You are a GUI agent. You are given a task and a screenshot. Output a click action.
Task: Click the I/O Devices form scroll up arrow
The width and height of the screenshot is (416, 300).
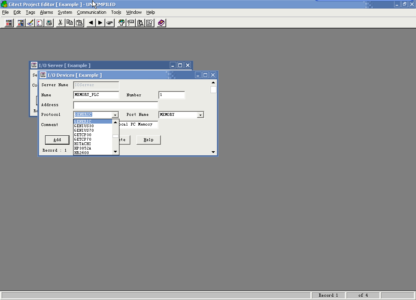point(213,83)
